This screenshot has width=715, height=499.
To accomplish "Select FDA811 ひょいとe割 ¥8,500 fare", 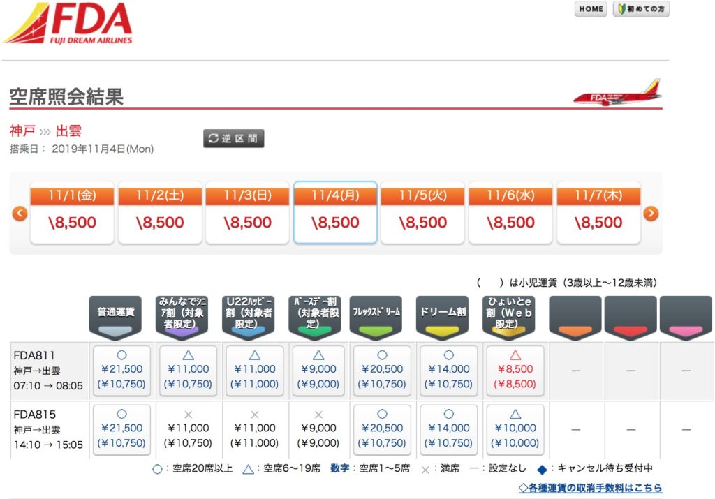I will pos(515,370).
